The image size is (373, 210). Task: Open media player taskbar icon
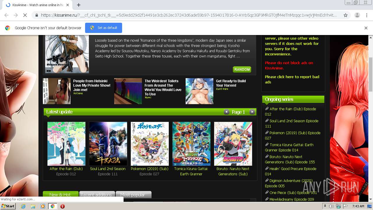pos(43,206)
